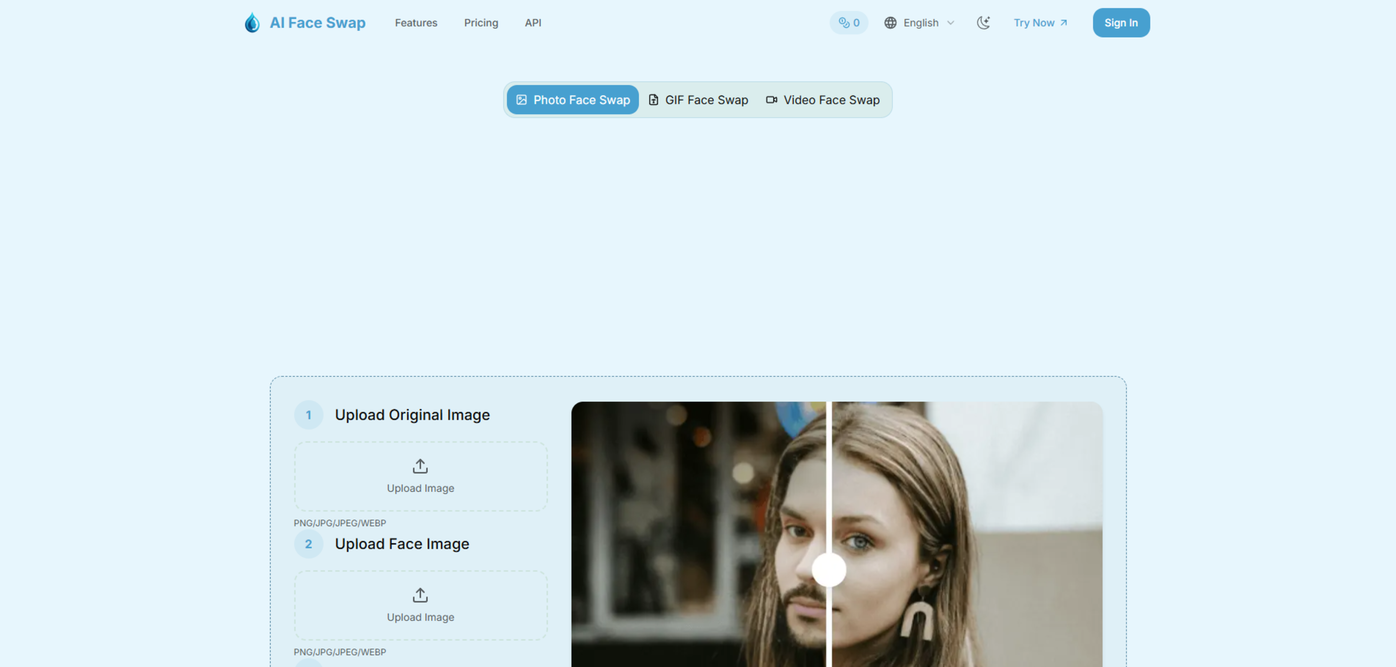Open the API nav link
Screen dimensions: 1396x667
533,23
